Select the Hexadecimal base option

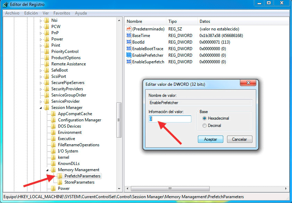[205, 118]
